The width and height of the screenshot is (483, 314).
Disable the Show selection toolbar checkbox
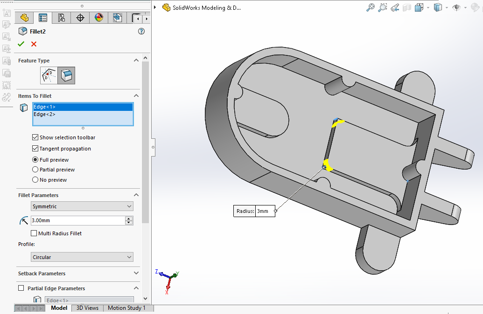[x=35, y=137]
